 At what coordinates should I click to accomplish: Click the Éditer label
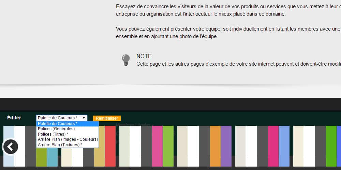[x=14, y=118]
